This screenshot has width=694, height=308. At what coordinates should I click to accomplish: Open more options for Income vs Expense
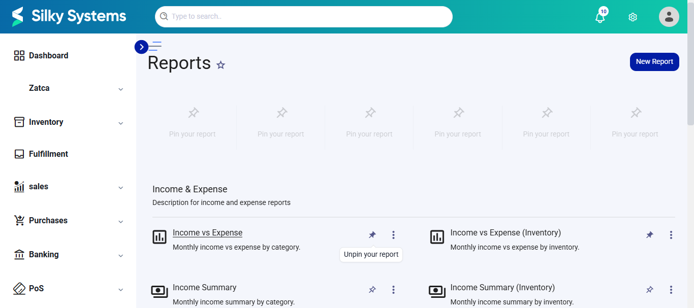[x=393, y=235]
